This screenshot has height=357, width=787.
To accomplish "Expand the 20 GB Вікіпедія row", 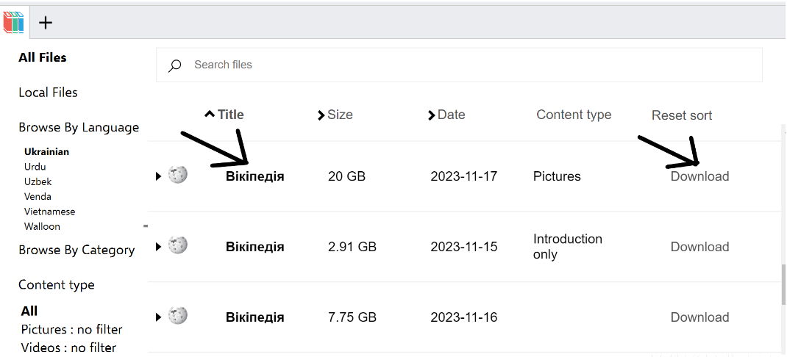I will (158, 176).
